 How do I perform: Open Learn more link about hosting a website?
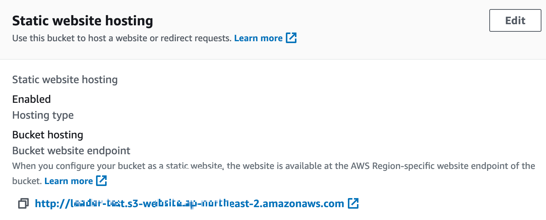point(258,38)
